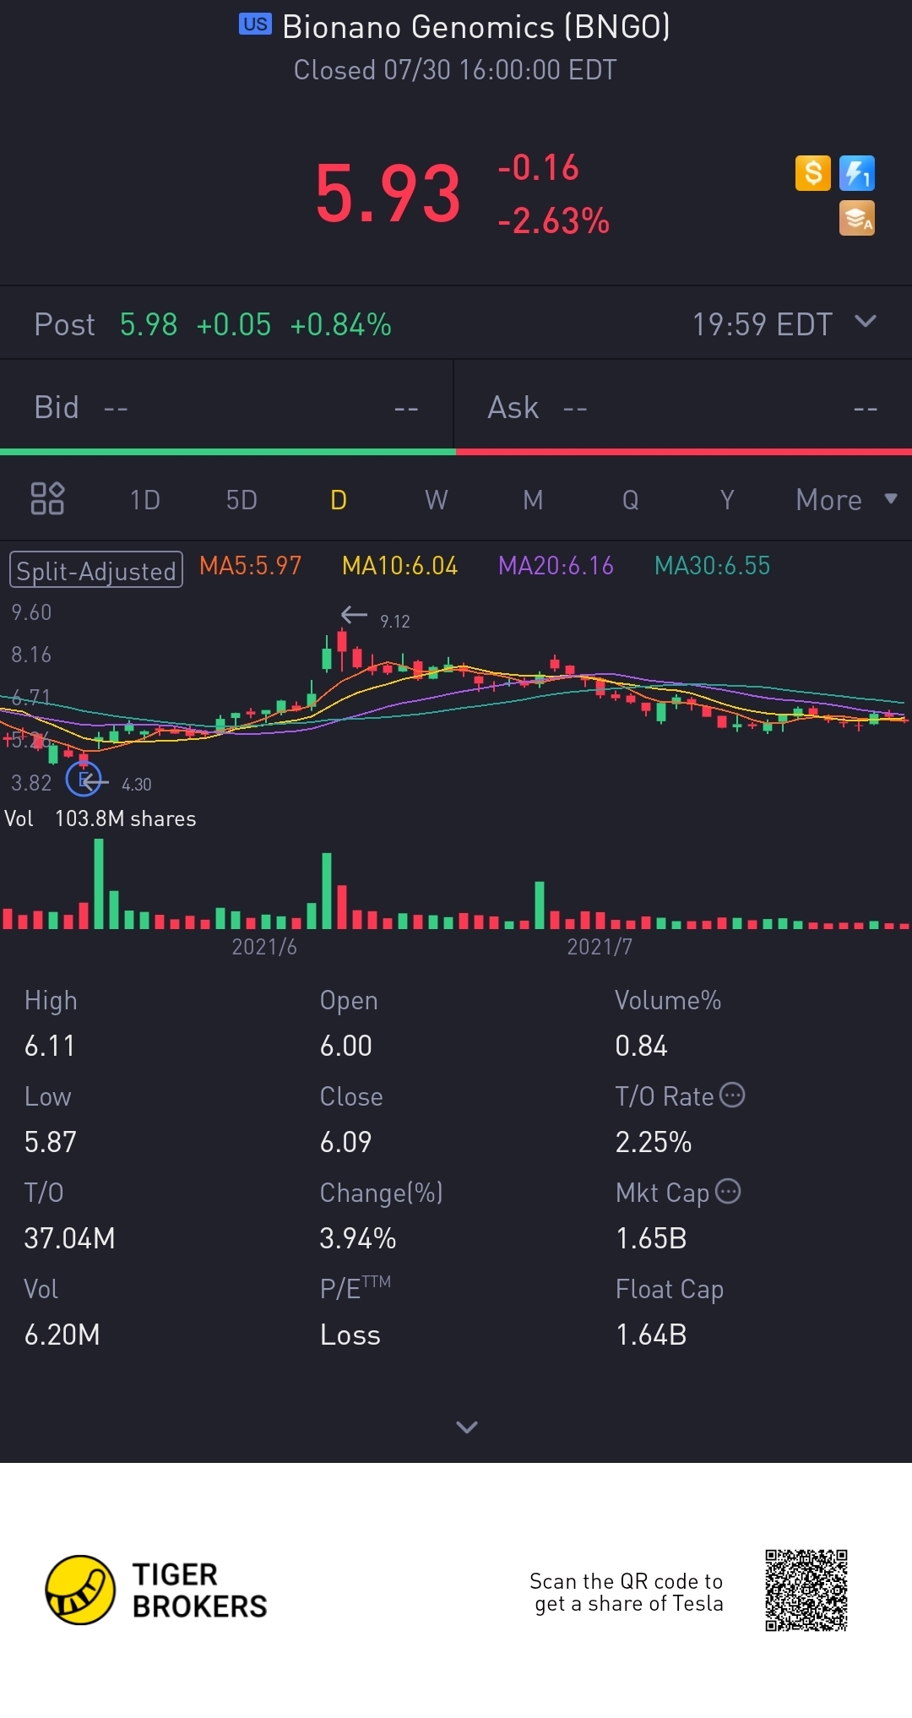
Task: Tap the tan stacked coins badge
Action: (857, 218)
